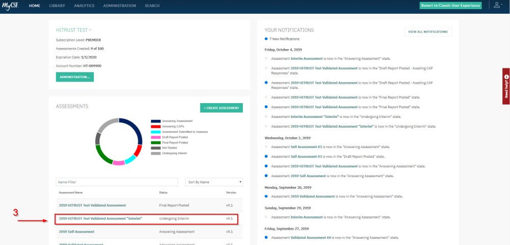Image resolution: width=510 pixels, height=245 pixels.
Task: Open Validated Assessment #4 notification link
Action: (x=311, y=237)
